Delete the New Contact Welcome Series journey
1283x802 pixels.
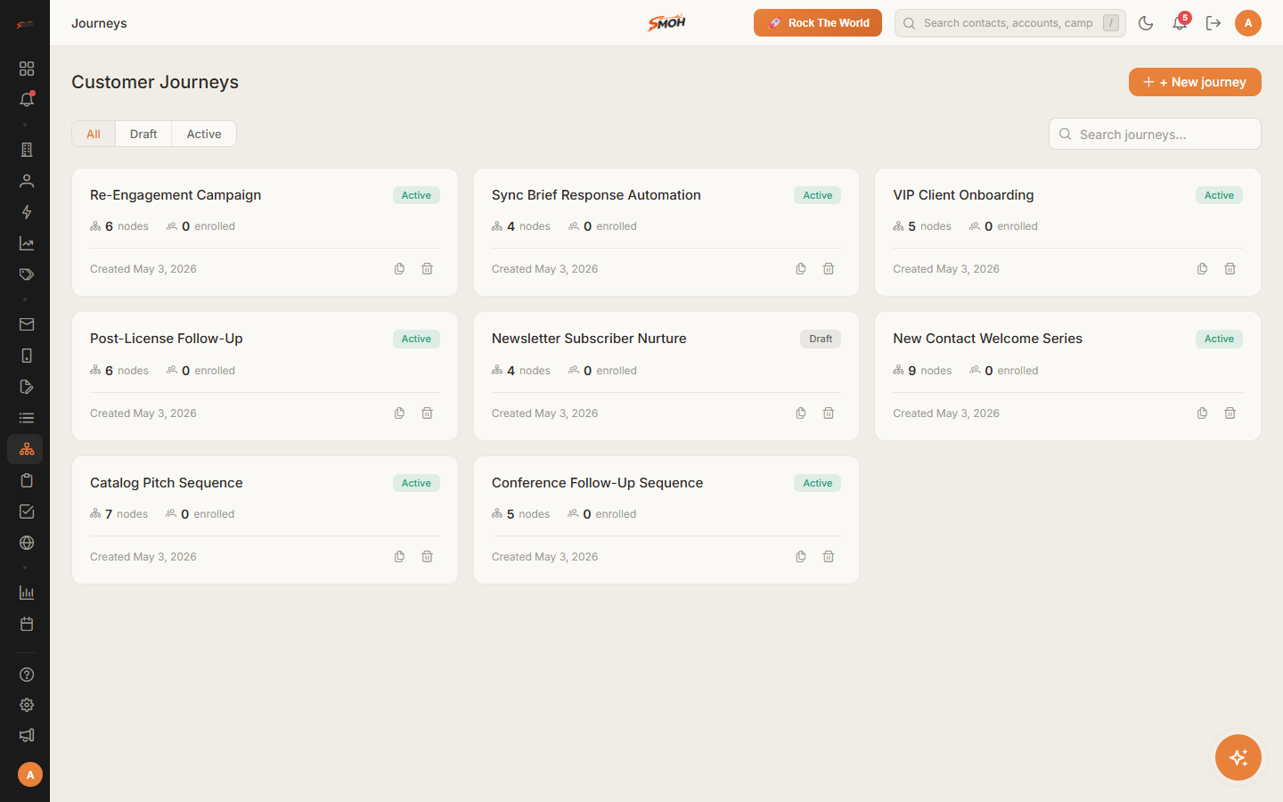1230,413
